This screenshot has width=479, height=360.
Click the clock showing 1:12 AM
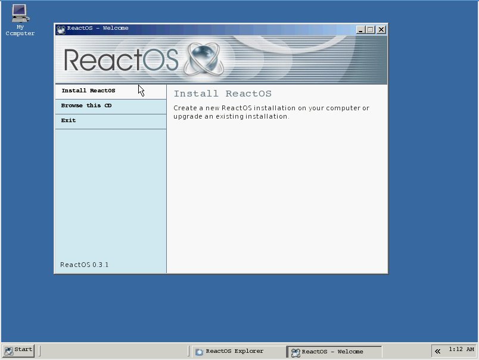point(461,349)
